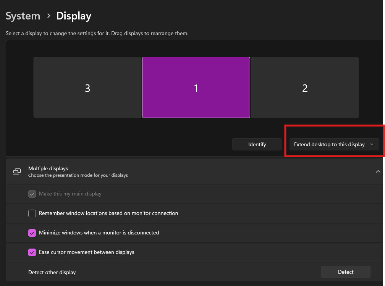Click the down arrow in Extend desktop dropdown
Image resolution: width=385 pixels, height=286 pixels.
(x=372, y=144)
